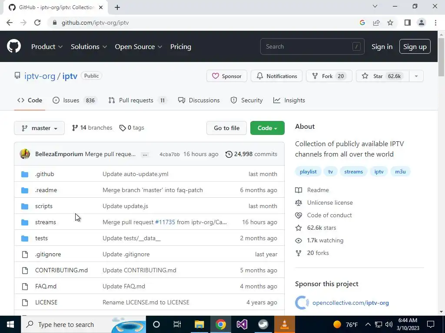Click the GitHub Octocat logo
This screenshot has width=445, height=333.
(13, 46)
